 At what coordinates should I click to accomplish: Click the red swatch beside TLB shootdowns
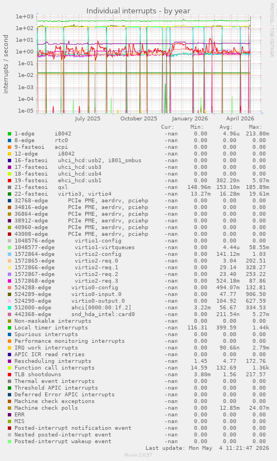[9, 375]
